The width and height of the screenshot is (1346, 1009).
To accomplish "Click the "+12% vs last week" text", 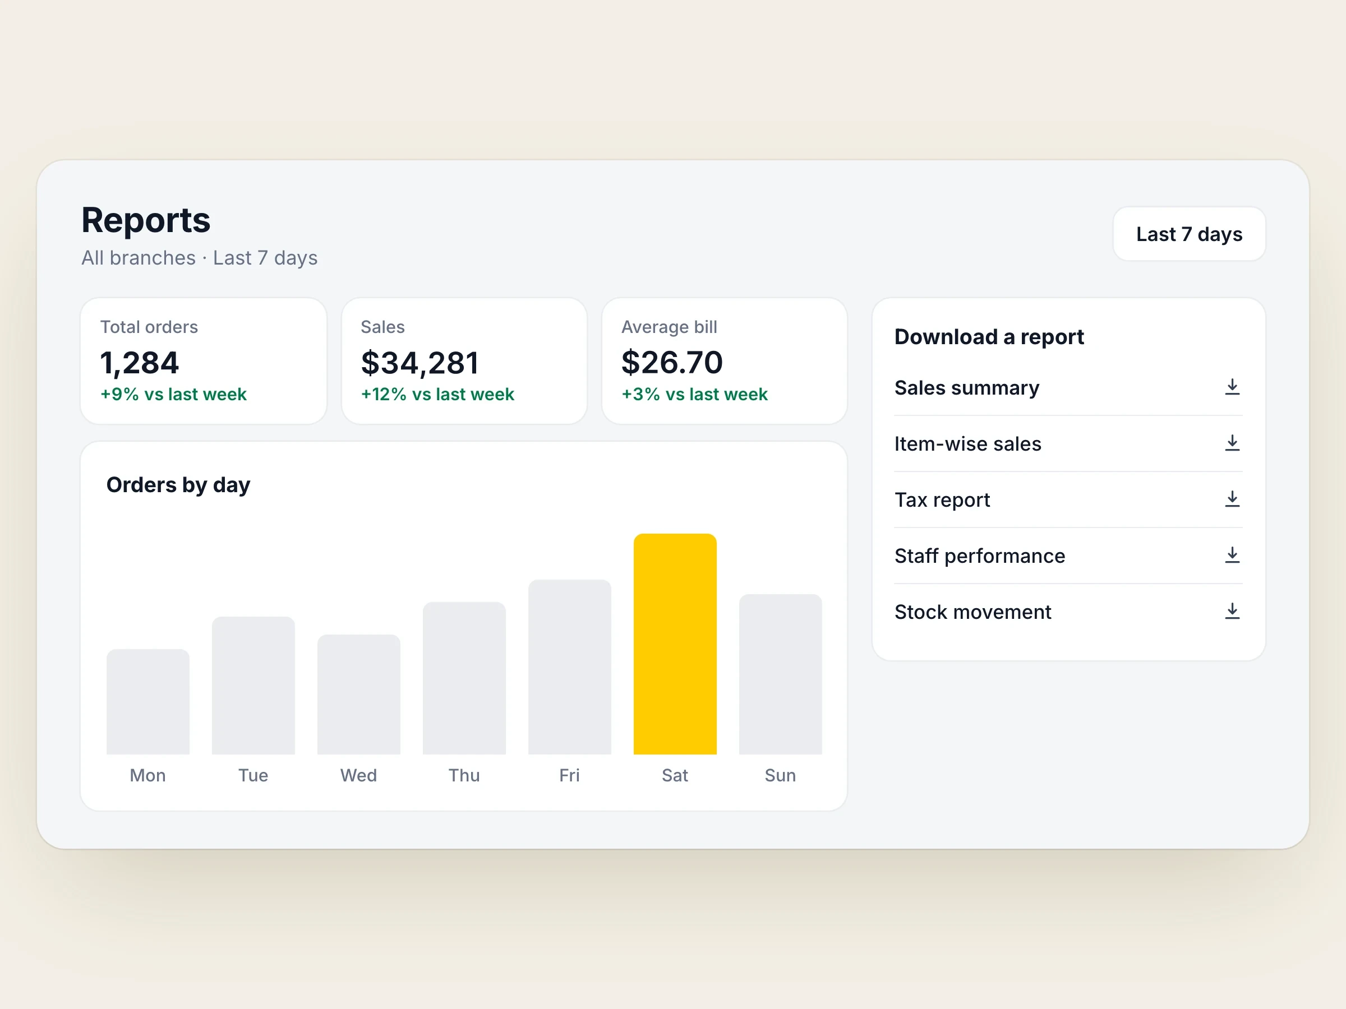I will pyautogui.click(x=437, y=394).
